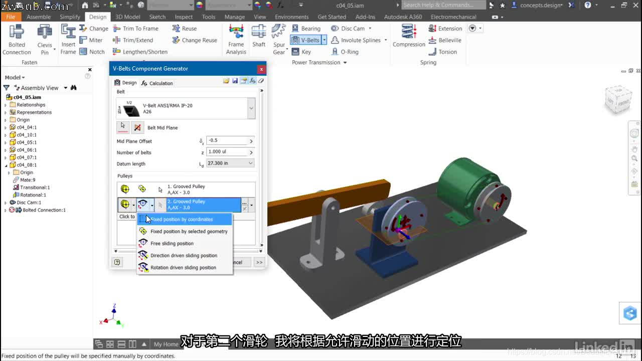642x361 pixels.
Task: Open the Inspect ribbon tab
Action: [x=184, y=17]
